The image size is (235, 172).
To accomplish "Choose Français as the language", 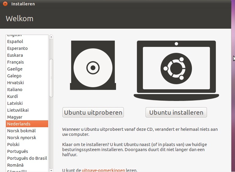I will 27,62.
